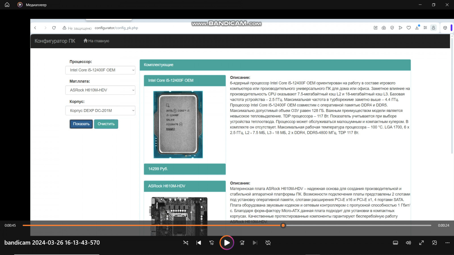Go to 'На главную' home link
Screen dimensions: 454x255
pyautogui.click(x=96, y=41)
